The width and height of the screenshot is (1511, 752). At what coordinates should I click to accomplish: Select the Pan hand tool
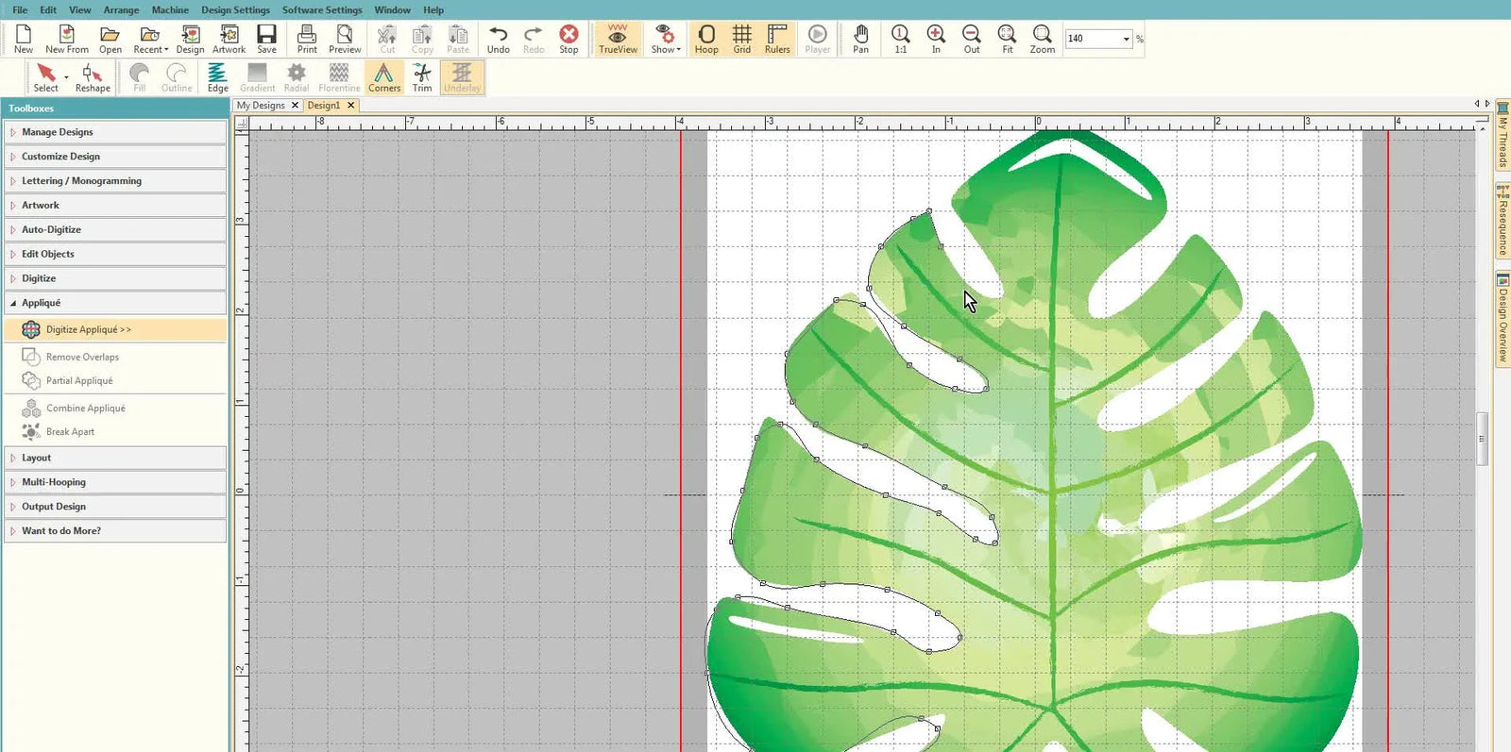(860, 39)
